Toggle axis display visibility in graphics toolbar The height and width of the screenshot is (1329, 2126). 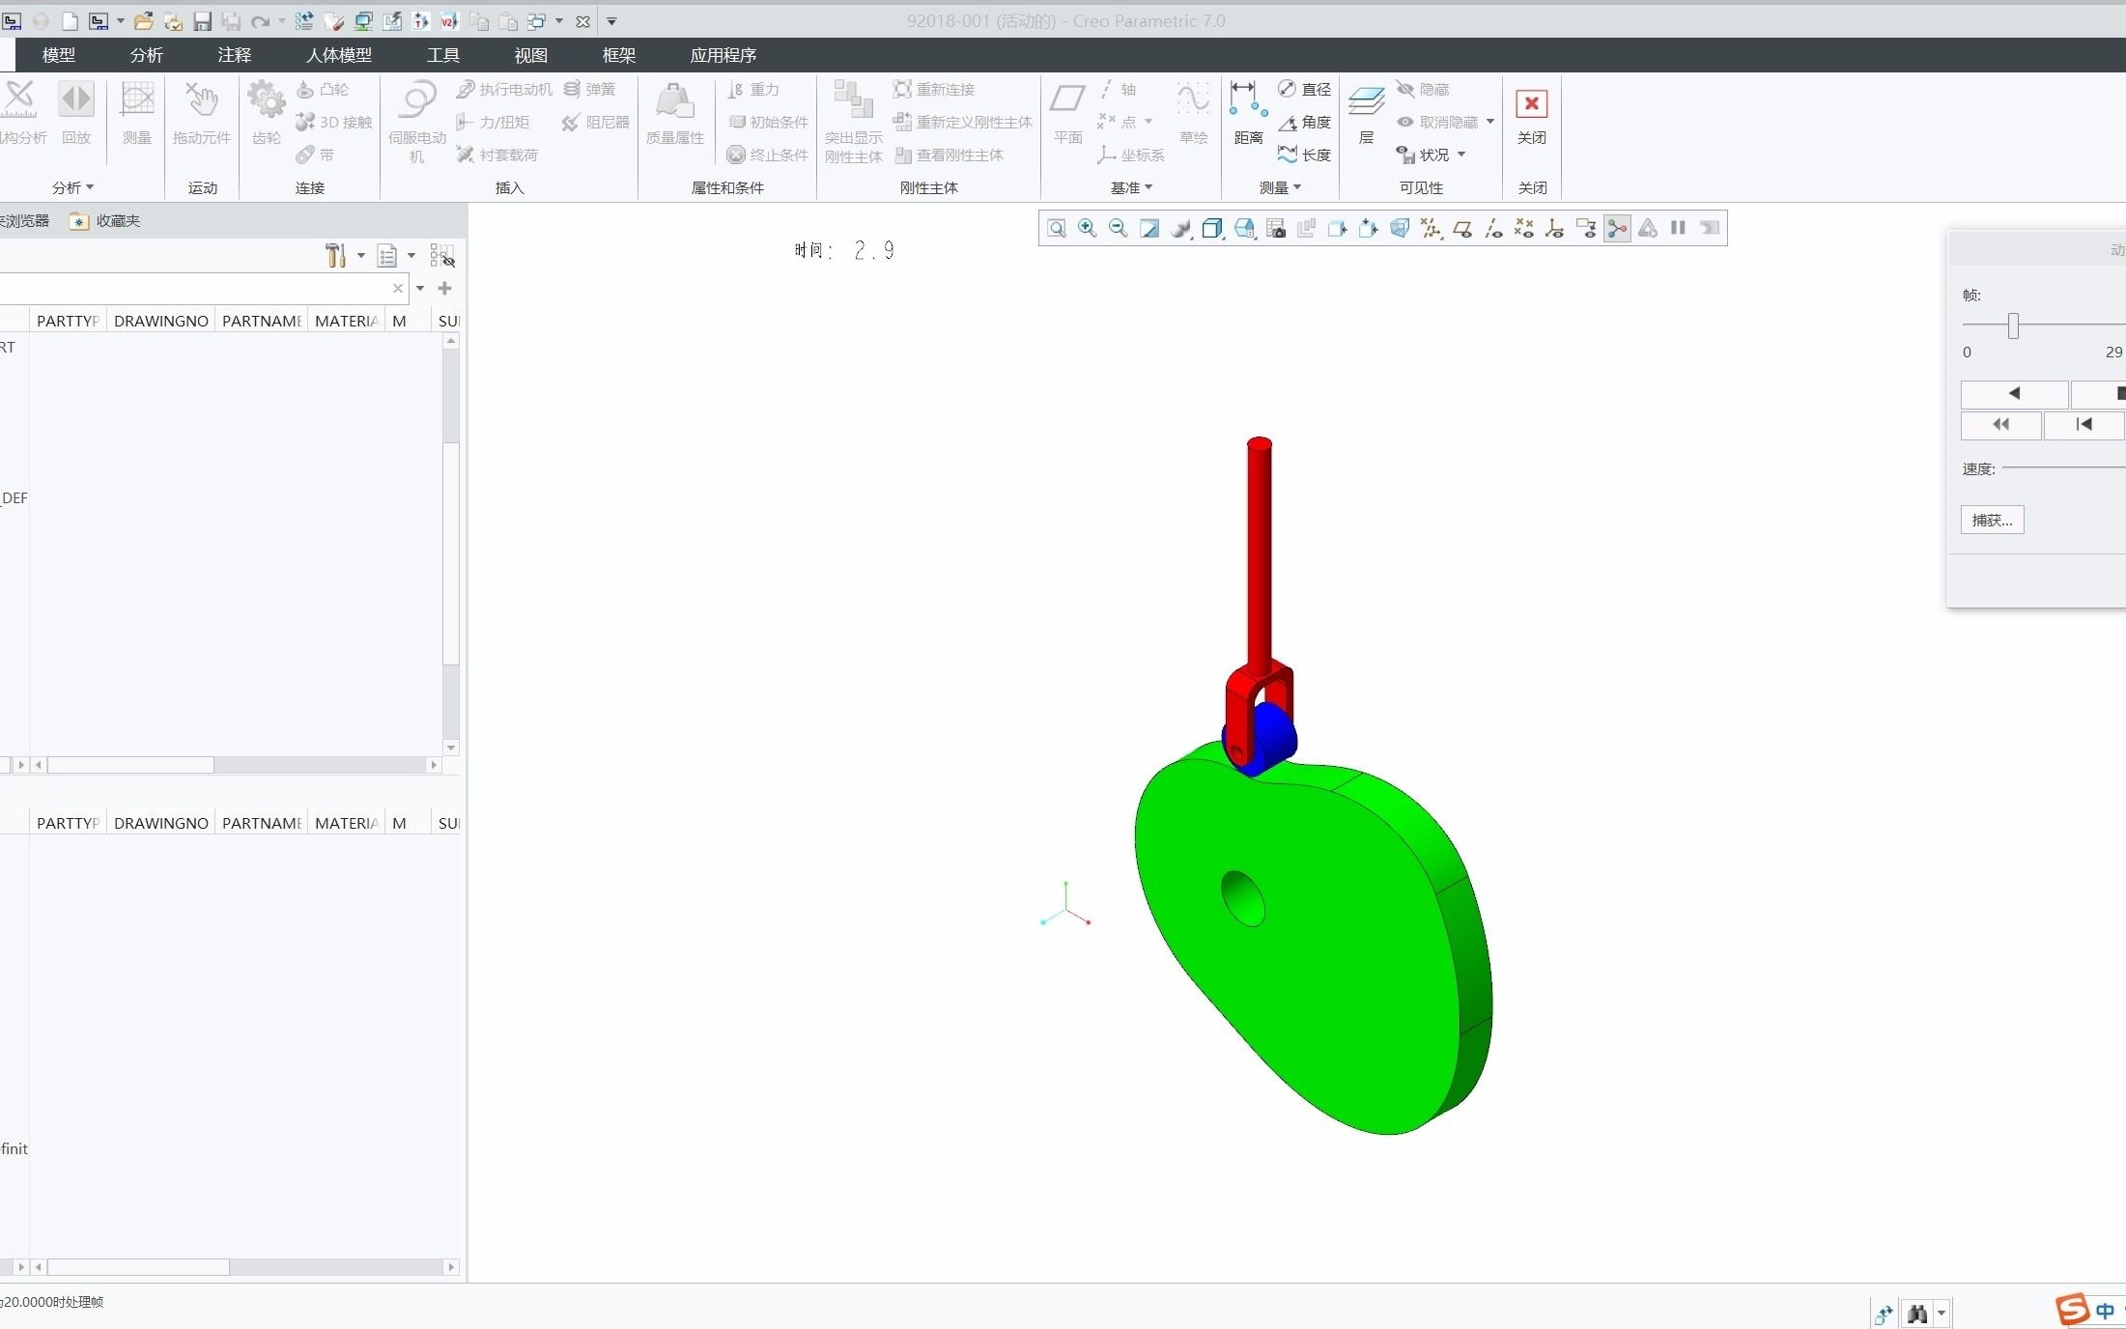(x=1492, y=228)
